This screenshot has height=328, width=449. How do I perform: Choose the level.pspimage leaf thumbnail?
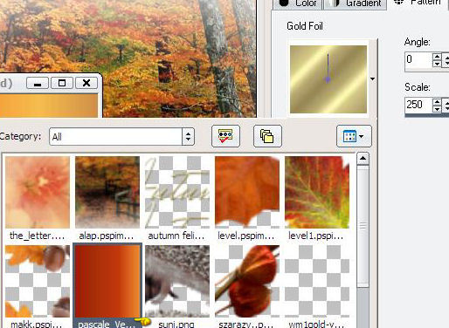[247, 192]
